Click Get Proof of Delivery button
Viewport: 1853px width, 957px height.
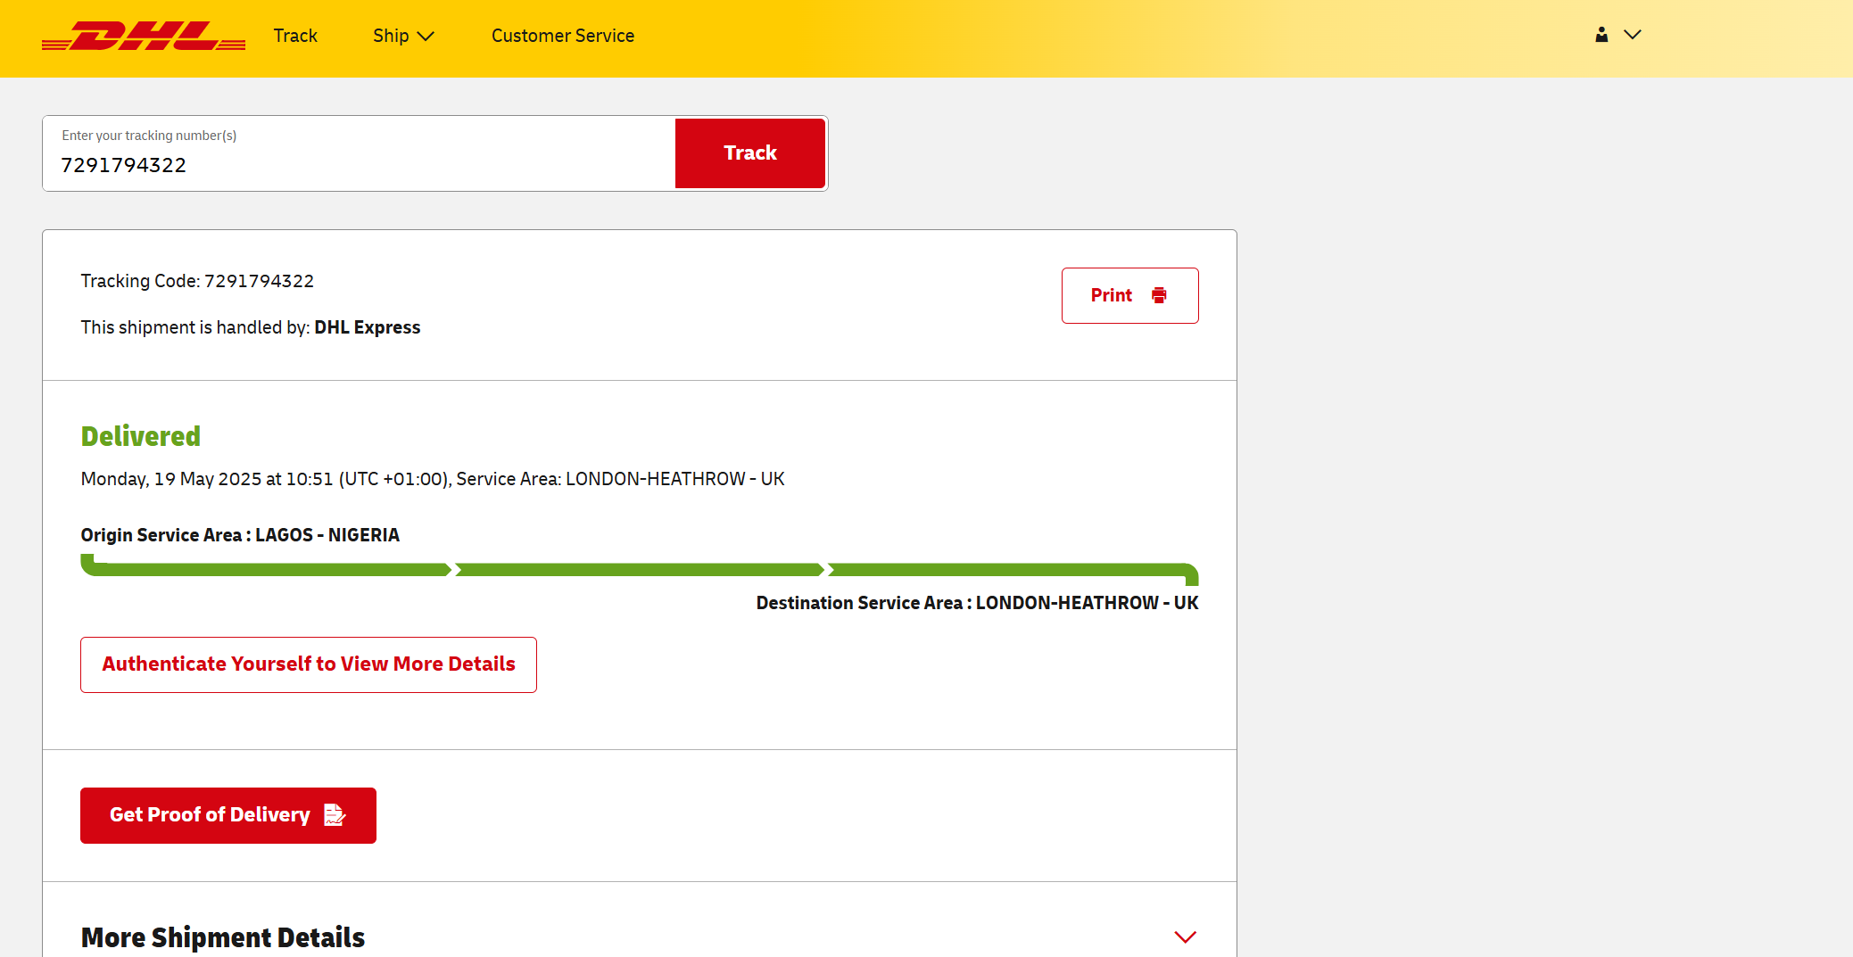pos(228,815)
